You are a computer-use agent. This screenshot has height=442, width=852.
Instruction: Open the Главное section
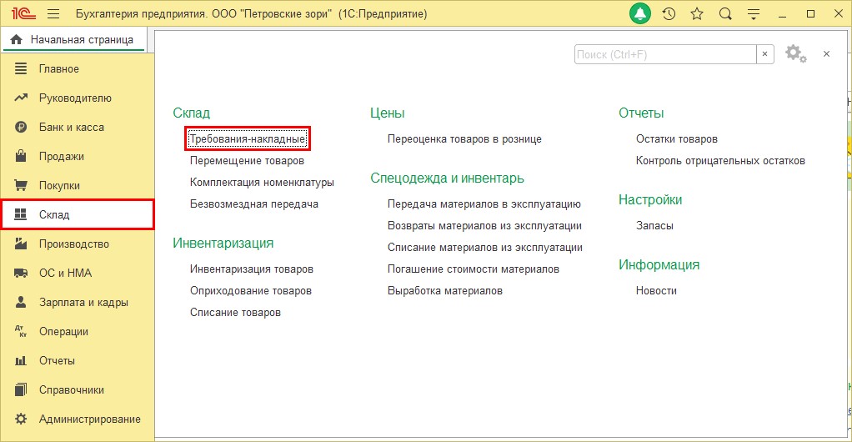[x=58, y=69]
